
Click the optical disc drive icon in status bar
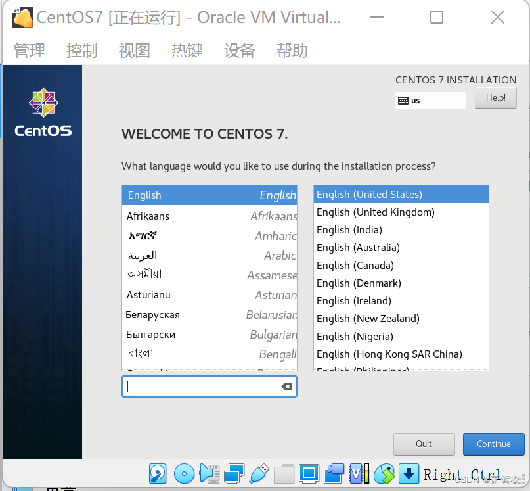pyautogui.click(x=184, y=473)
